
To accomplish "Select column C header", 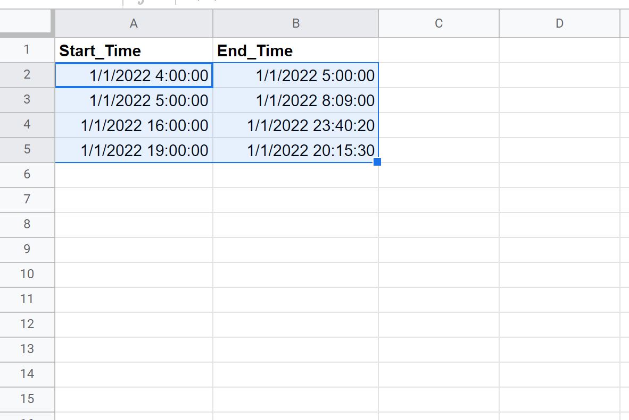I will pos(439,23).
